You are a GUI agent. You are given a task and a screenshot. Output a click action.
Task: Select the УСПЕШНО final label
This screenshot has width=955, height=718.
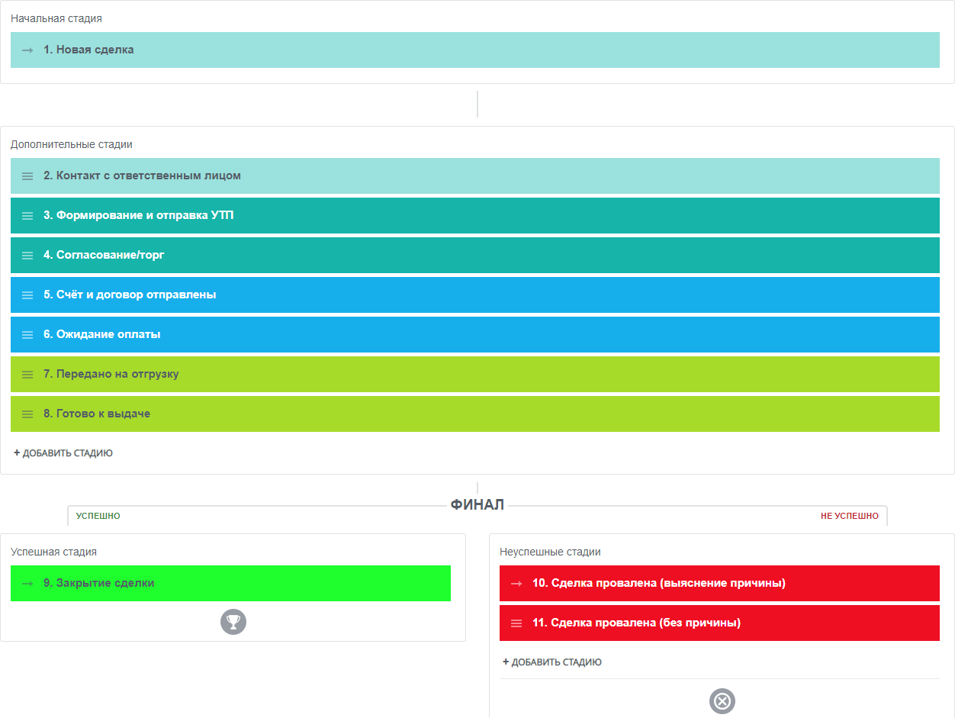[x=98, y=516]
